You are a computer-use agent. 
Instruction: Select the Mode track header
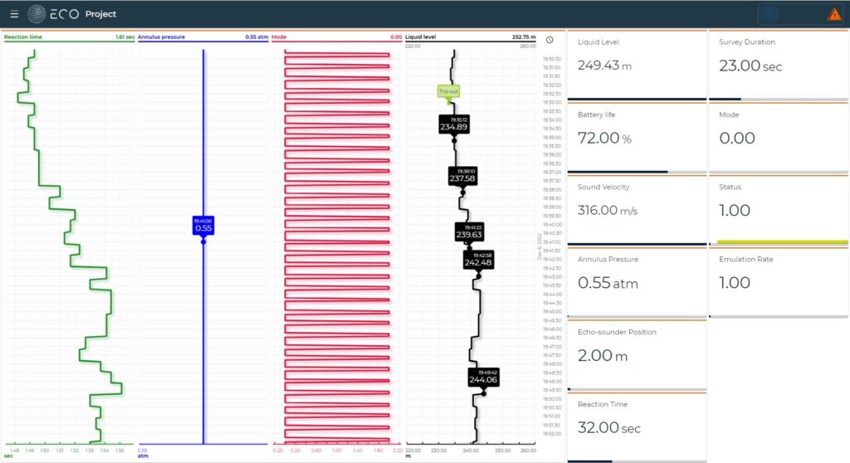(x=280, y=37)
